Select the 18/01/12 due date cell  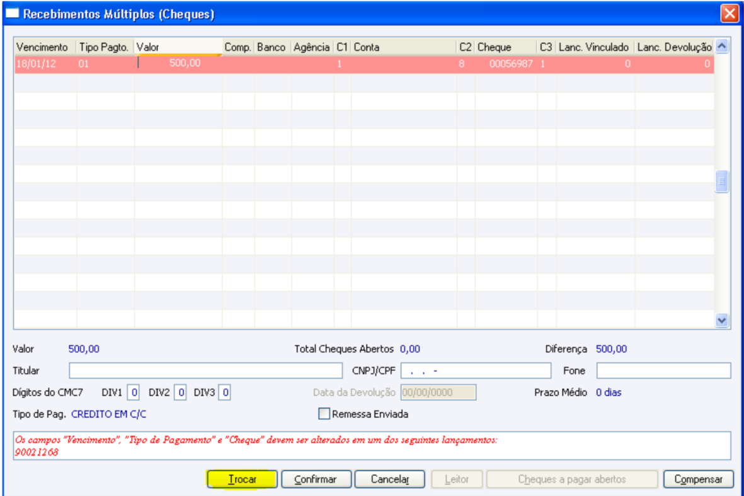45,64
